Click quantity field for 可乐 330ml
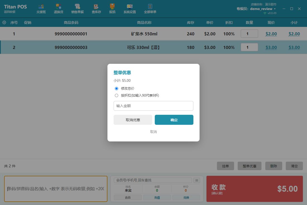This screenshot has height=205, width=307. (x=249, y=47)
